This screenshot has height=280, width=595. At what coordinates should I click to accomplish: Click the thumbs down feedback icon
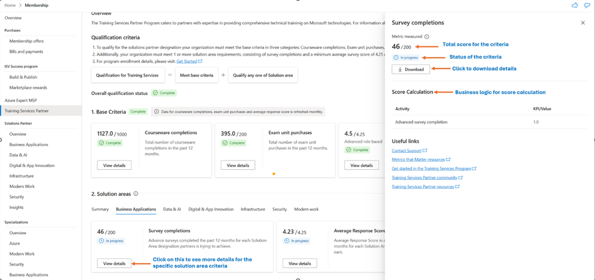[x=587, y=5]
